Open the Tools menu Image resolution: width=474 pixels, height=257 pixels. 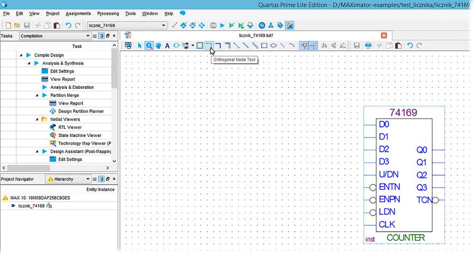point(130,13)
